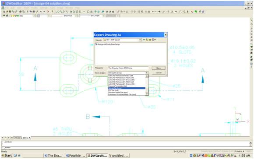Click the question mark Help toolbar icon
This screenshot has height=159, width=254.
pos(52,12)
